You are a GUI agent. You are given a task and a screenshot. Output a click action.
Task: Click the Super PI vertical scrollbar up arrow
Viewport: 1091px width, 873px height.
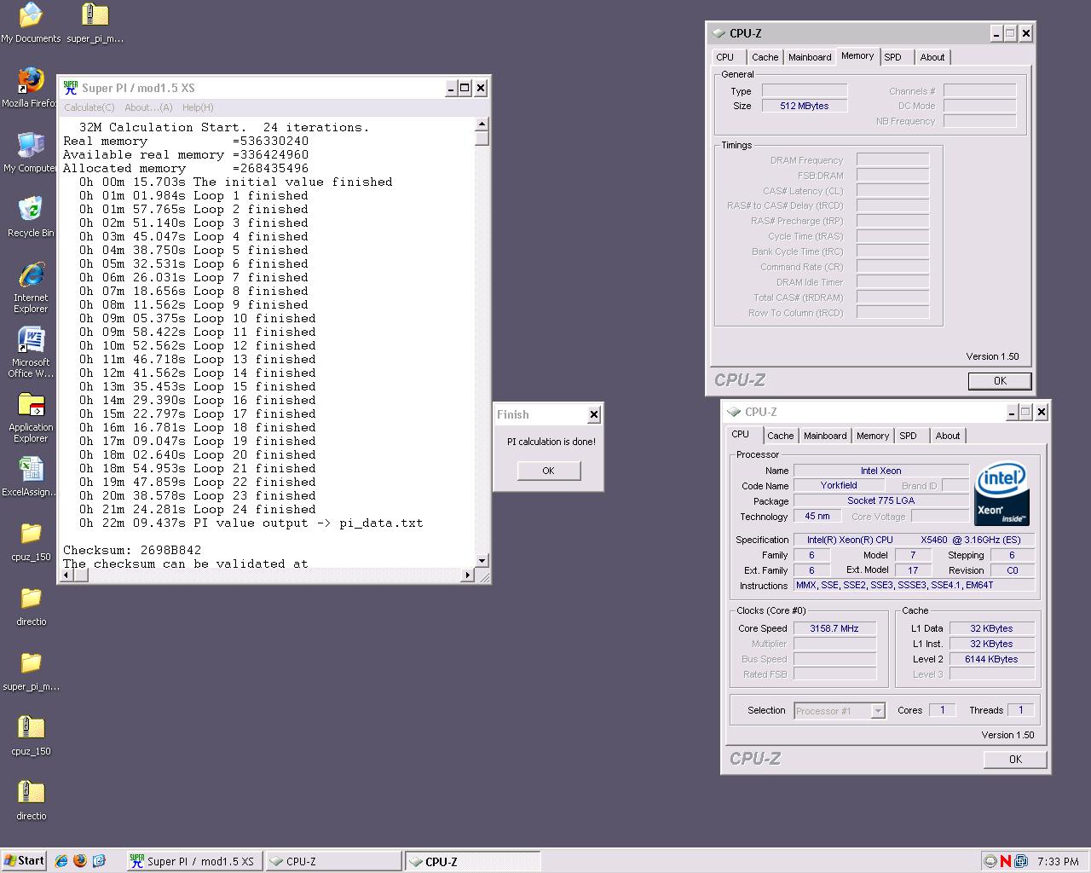click(482, 124)
